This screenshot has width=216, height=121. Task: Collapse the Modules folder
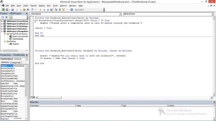4,41
